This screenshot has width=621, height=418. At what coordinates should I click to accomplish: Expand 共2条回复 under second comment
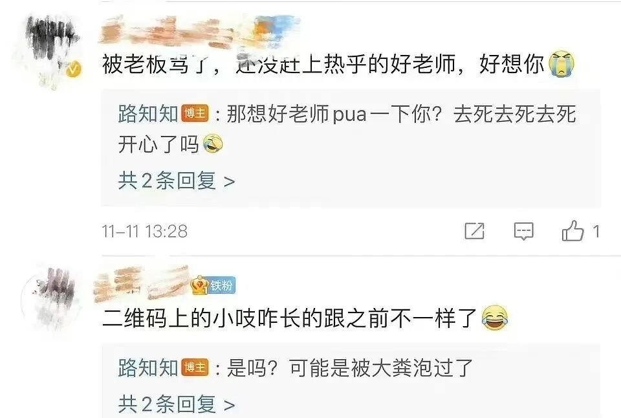pos(176,404)
